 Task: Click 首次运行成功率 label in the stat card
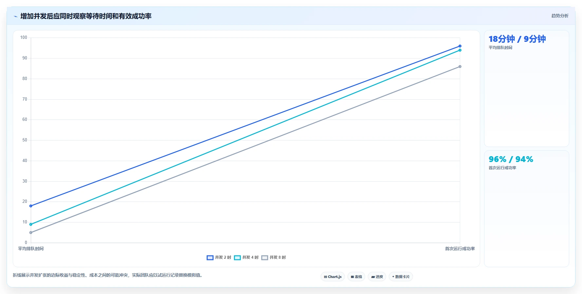click(502, 168)
